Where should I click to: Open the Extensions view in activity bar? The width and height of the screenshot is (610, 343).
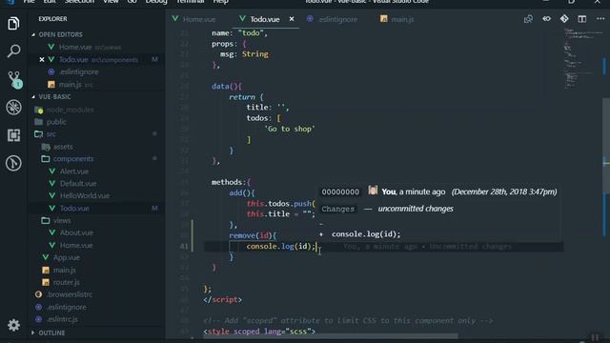tap(13, 135)
